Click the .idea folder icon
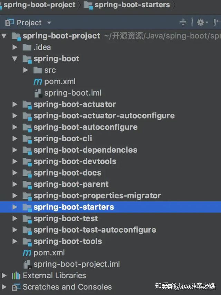Image resolution: width=221 pixels, height=295 pixels. [27, 47]
